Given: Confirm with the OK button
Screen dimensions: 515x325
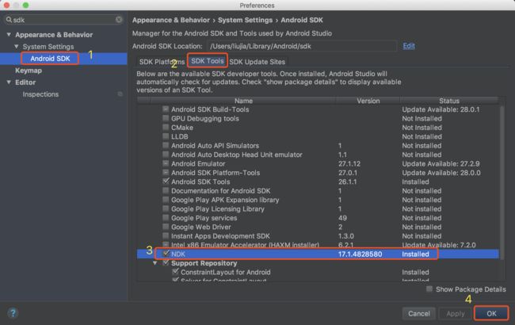Looking at the screenshot, I should coord(491,313).
